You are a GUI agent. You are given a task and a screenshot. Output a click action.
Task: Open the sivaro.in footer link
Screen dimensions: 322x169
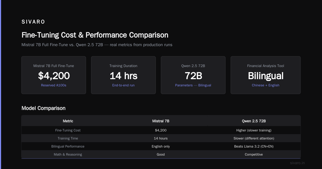(298, 163)
